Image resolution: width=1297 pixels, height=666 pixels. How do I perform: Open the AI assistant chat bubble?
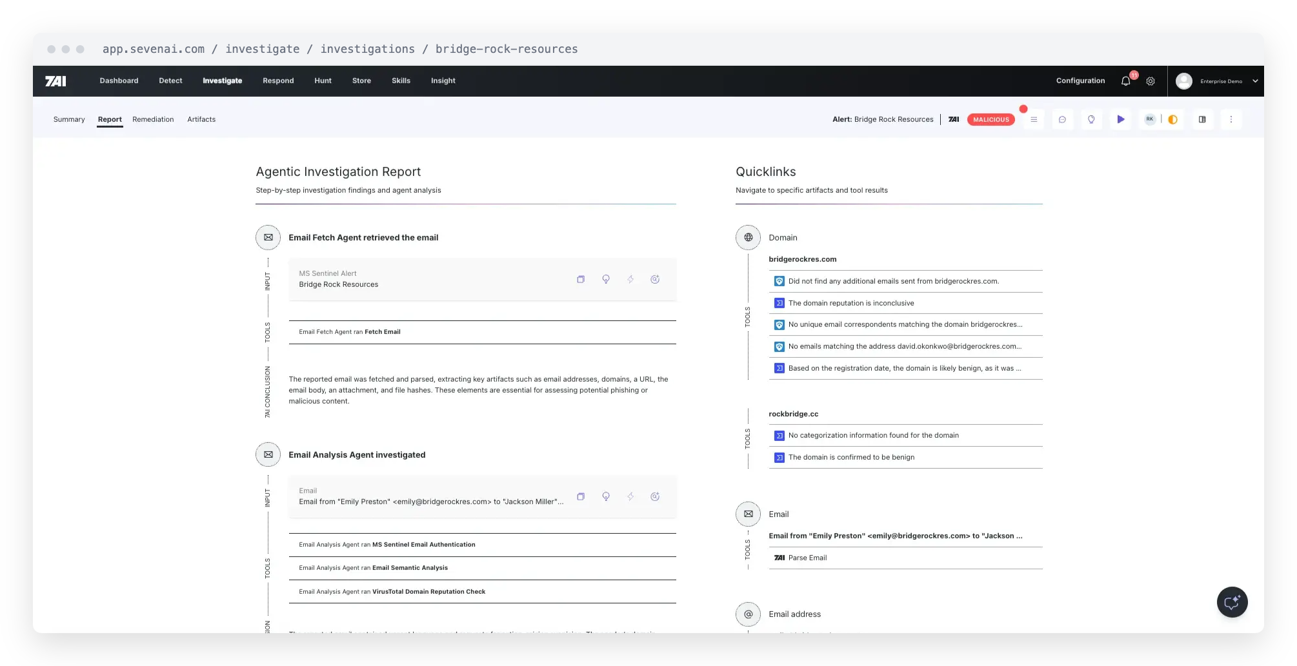tap(1232, 602)
